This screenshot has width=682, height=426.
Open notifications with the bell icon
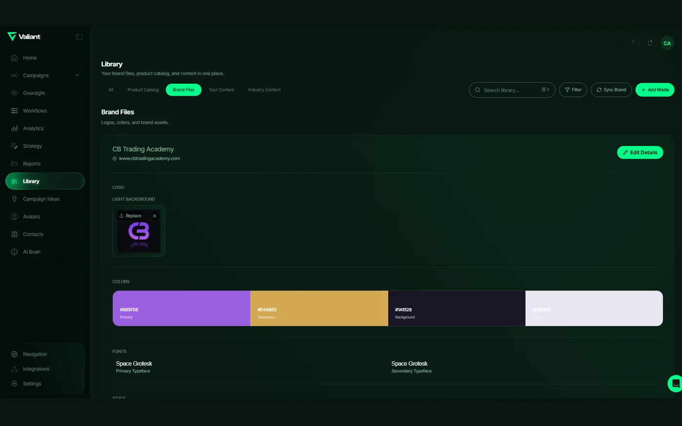point(650,43)
